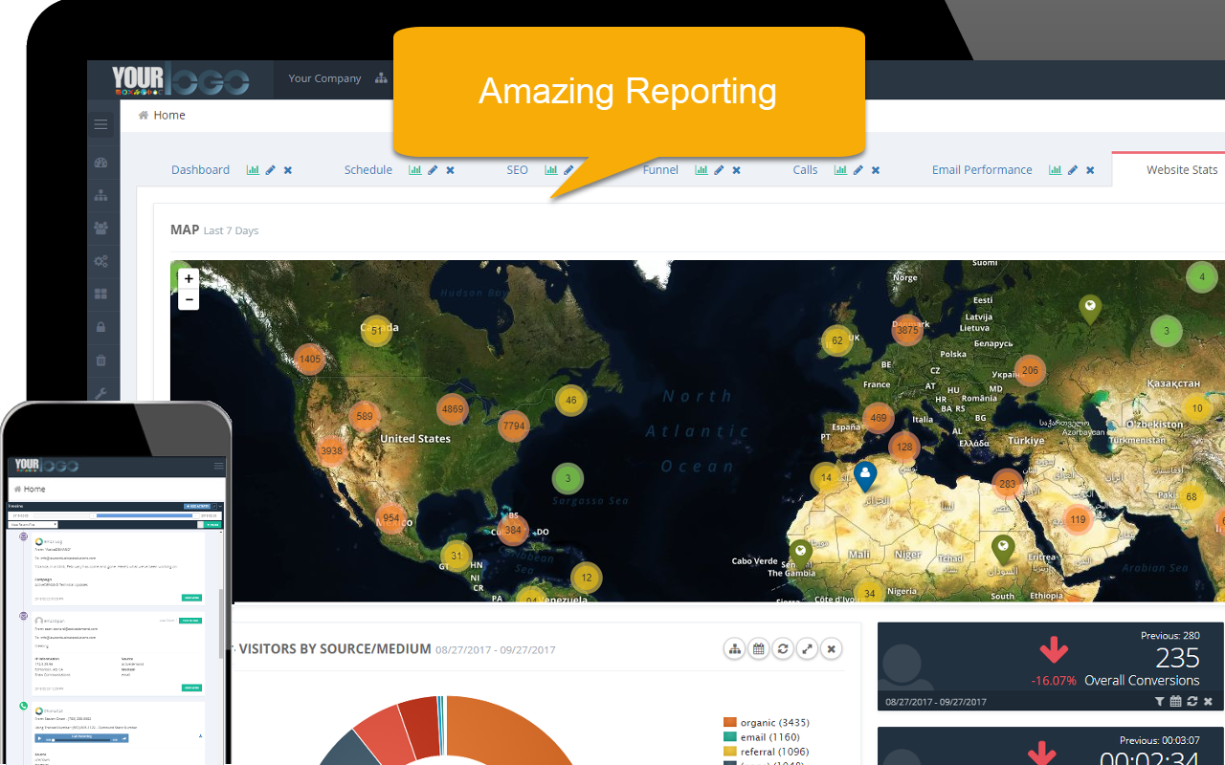Select the sitemap hierarchy icon in sidebar

click(x=101, y=194)
